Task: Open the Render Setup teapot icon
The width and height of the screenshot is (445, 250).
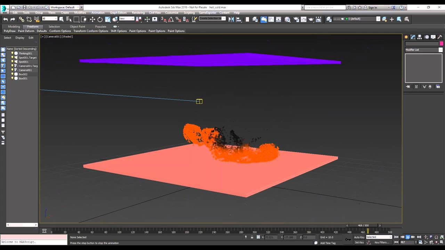Action: pyautogui.click(x=296, y=19)
